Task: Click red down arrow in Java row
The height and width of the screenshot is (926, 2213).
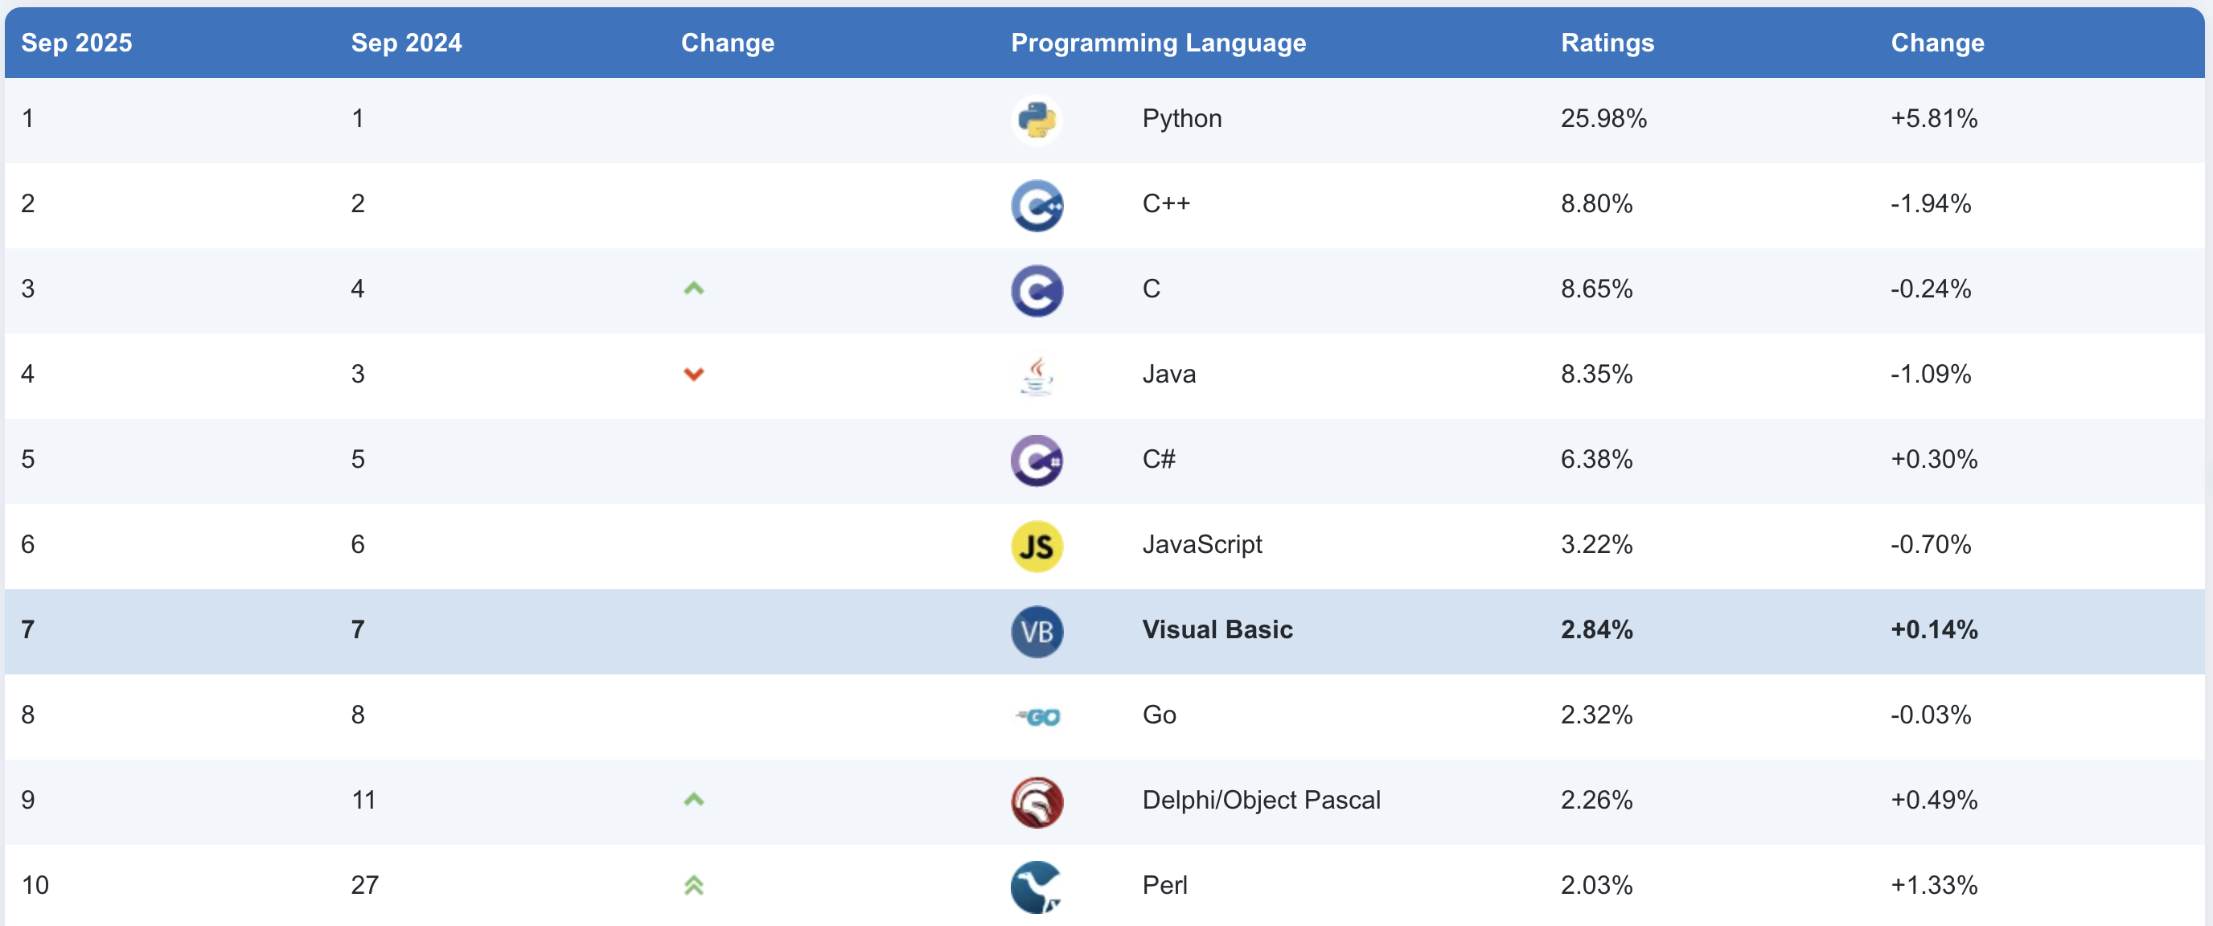Action: pos(693,374)
